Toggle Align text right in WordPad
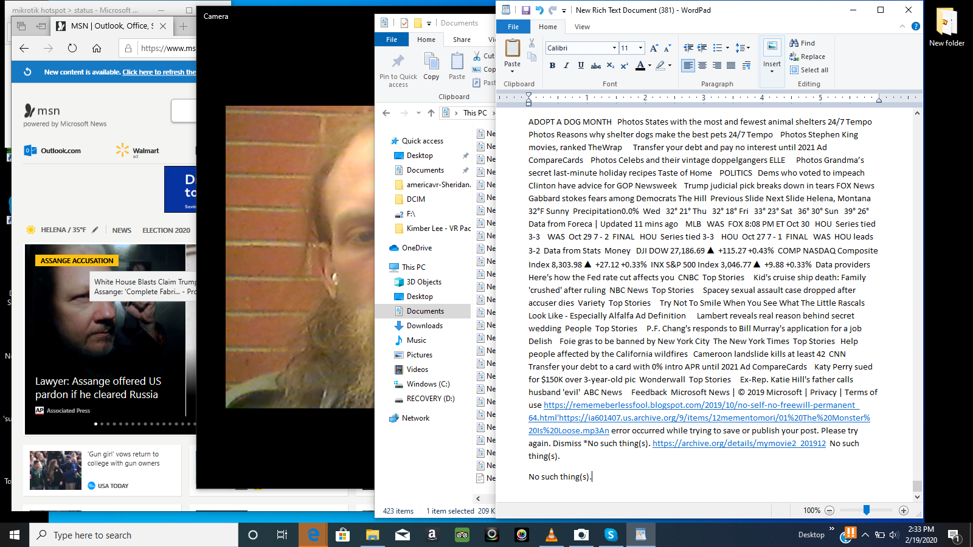This screenshot has width=973, height=547. (717, 66)
